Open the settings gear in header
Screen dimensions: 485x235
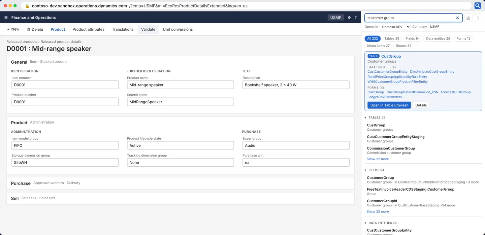pyautogui.click(x=349, y=18)
